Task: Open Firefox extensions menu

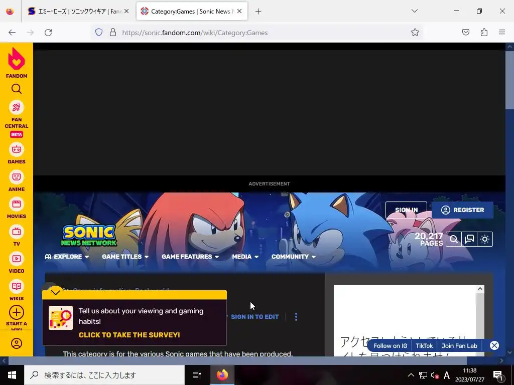Action: 484,32
